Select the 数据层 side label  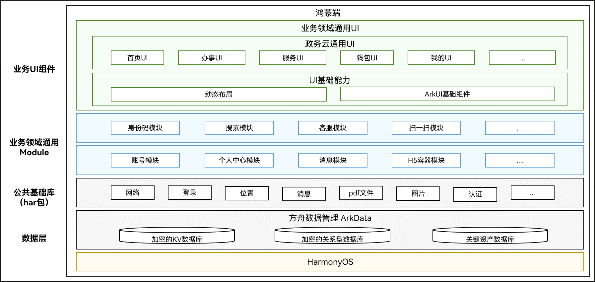(x=34, y=238)
